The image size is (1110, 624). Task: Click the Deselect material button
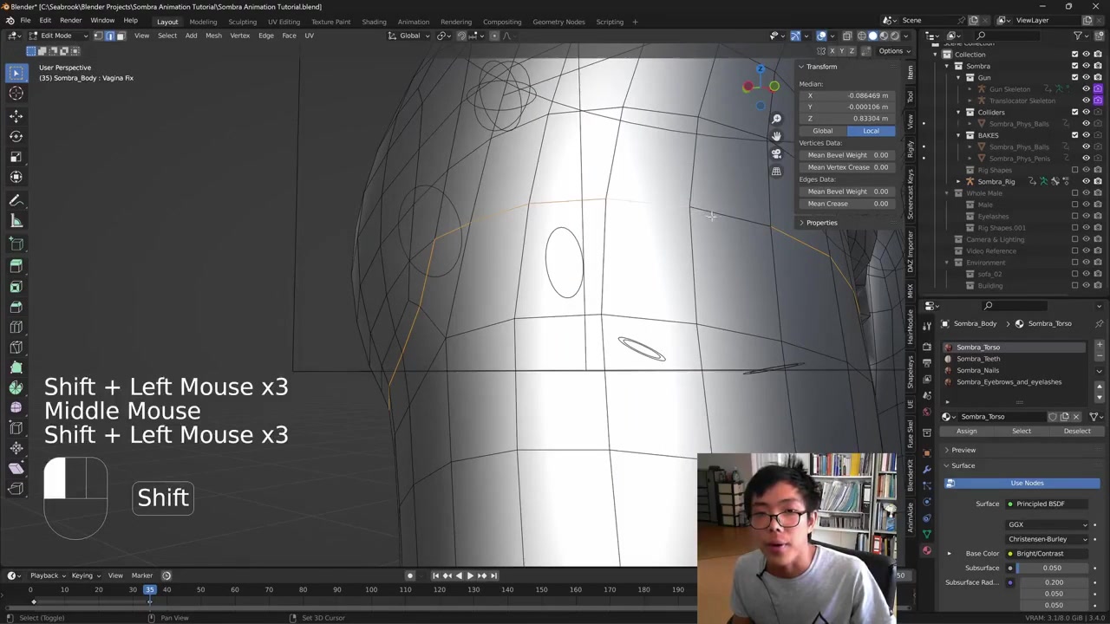pyautogui.click(x=1076, y=431)
